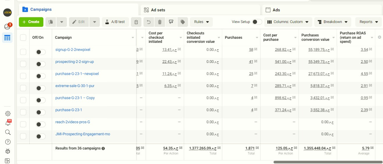
Task: Open the Breakdown dropdown
Action: click(x=333, y=22)
